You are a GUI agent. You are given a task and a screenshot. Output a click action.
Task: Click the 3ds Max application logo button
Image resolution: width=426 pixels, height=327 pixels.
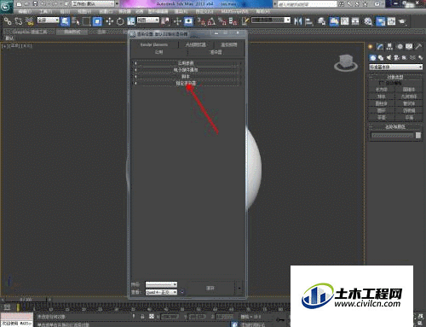coord(6,6)
